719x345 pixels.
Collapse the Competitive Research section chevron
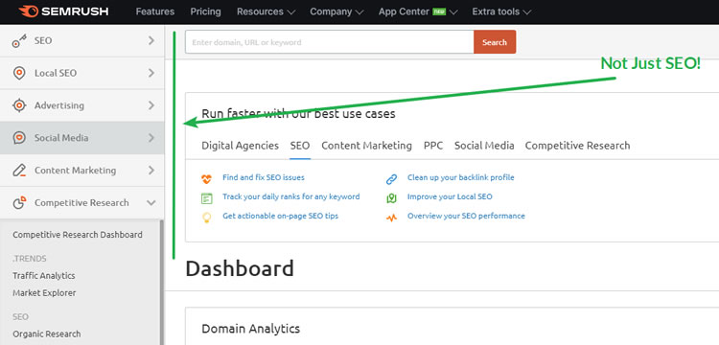151,202
